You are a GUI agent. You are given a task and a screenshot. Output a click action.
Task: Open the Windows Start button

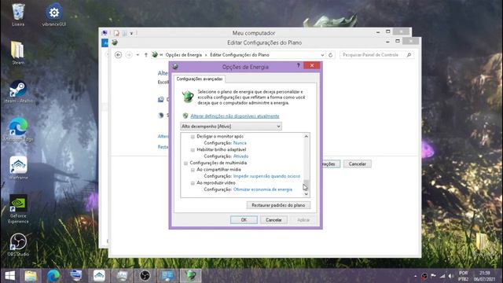9,276
